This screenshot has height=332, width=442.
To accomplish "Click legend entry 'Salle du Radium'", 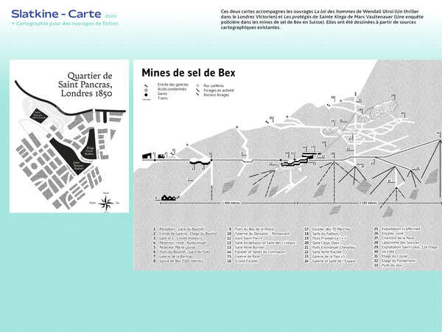I will pyautogui.click(x=326, y=233).
